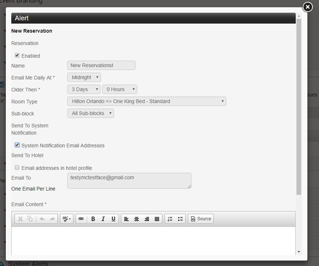
Task: Toggle underline formatting
Action: pos(113,219)
